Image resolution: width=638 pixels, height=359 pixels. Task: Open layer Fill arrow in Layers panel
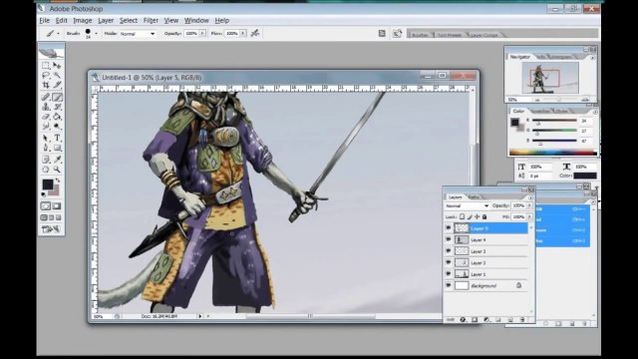click(529, 217)
